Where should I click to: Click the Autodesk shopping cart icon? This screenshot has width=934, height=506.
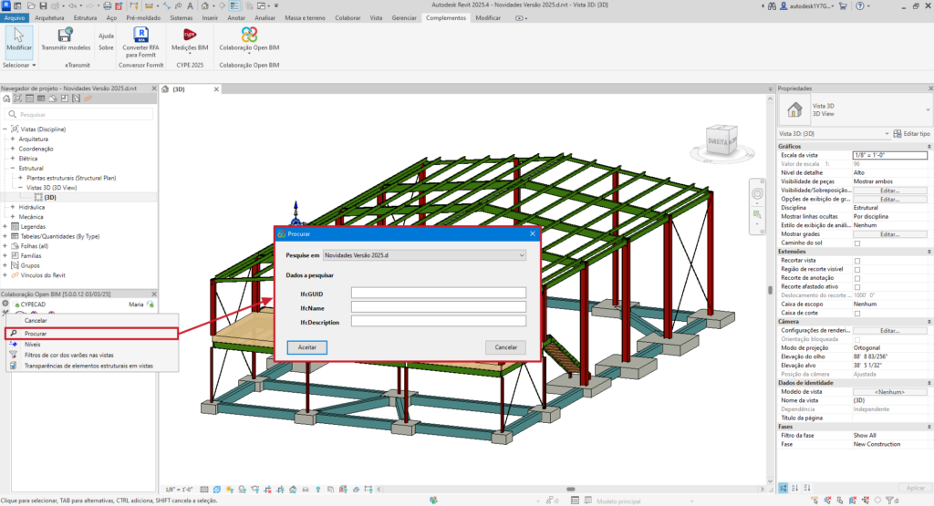(x=843, y=6)
